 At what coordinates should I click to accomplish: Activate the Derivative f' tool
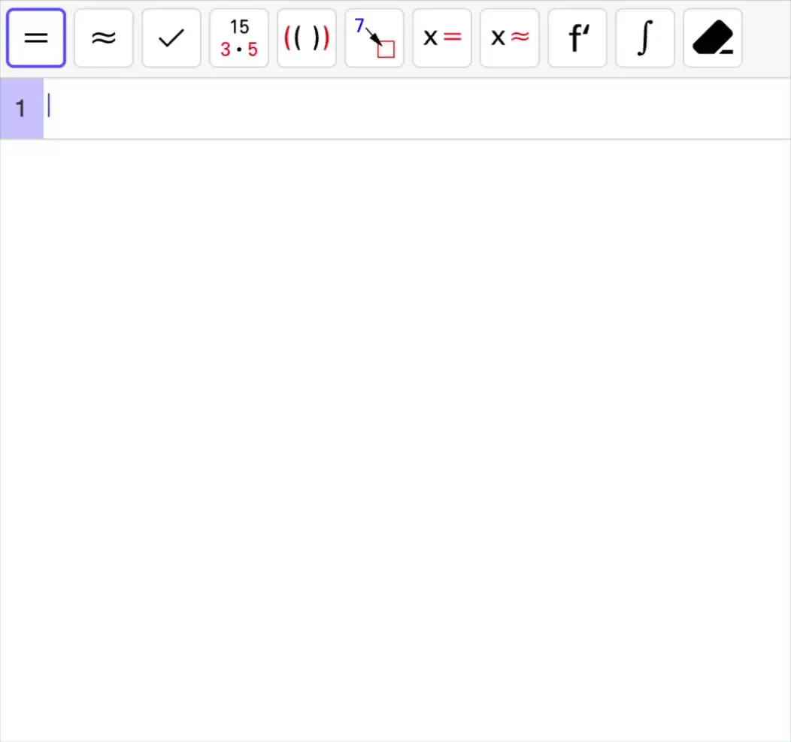click(x=577, y=38)
